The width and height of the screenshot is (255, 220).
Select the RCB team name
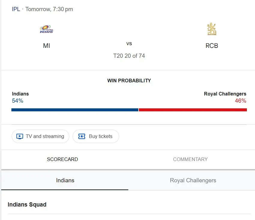tap(211, 46)
